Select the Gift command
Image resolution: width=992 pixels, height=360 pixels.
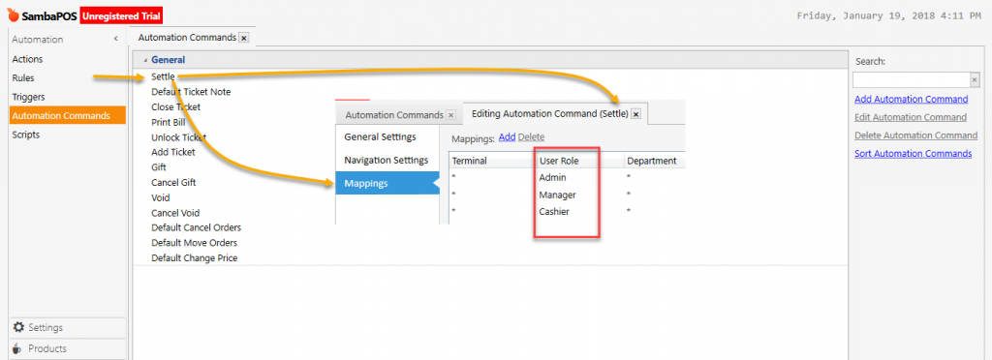click(159, 167)
